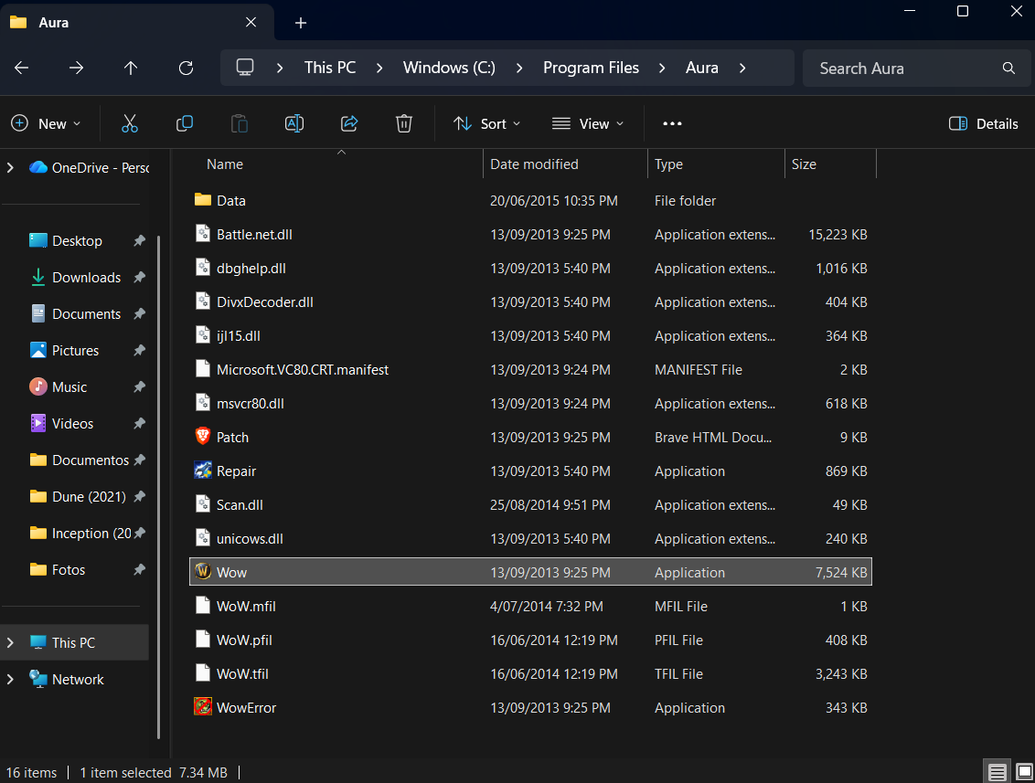Select the WowError application icon

203,706
